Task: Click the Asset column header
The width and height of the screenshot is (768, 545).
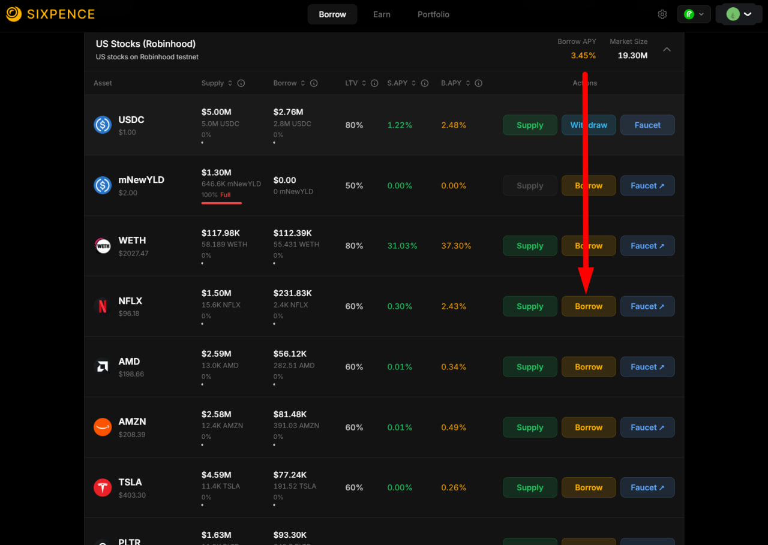Action: tap(103, 83)
